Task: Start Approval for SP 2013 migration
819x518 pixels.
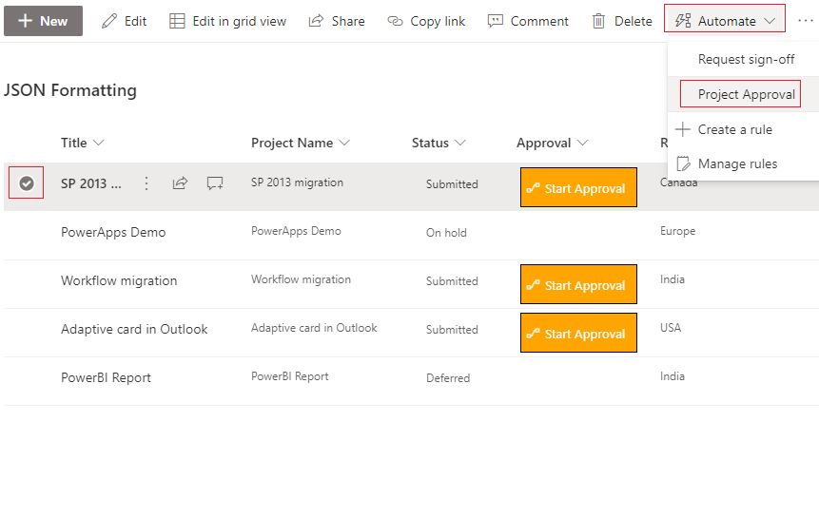Action: coord(578,187)
